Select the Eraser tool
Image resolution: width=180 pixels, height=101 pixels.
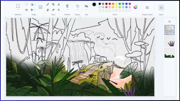[x=48, y=10]
